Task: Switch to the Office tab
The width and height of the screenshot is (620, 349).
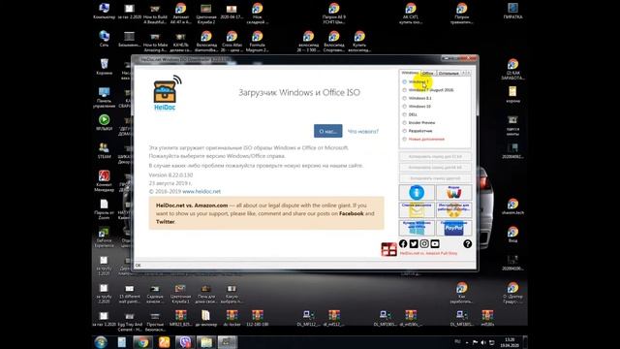Action: point(427,74)
